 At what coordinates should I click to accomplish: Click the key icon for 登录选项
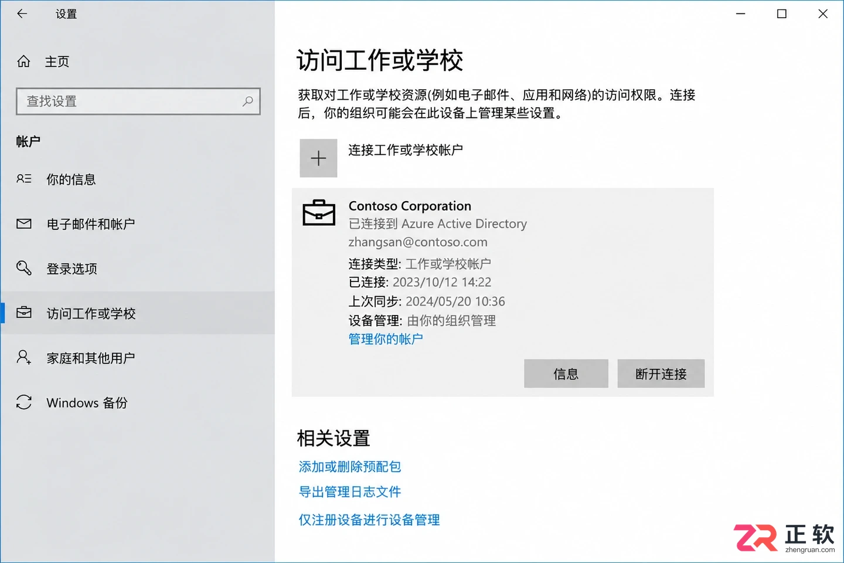point(24,268)
